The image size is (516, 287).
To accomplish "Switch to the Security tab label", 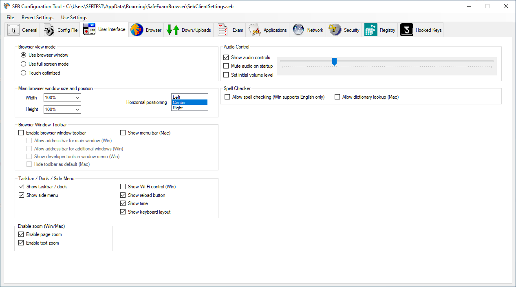I will (x=352, y=30).
